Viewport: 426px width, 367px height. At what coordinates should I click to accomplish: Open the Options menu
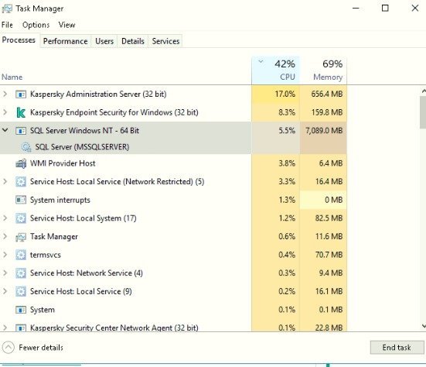[36, 25]
